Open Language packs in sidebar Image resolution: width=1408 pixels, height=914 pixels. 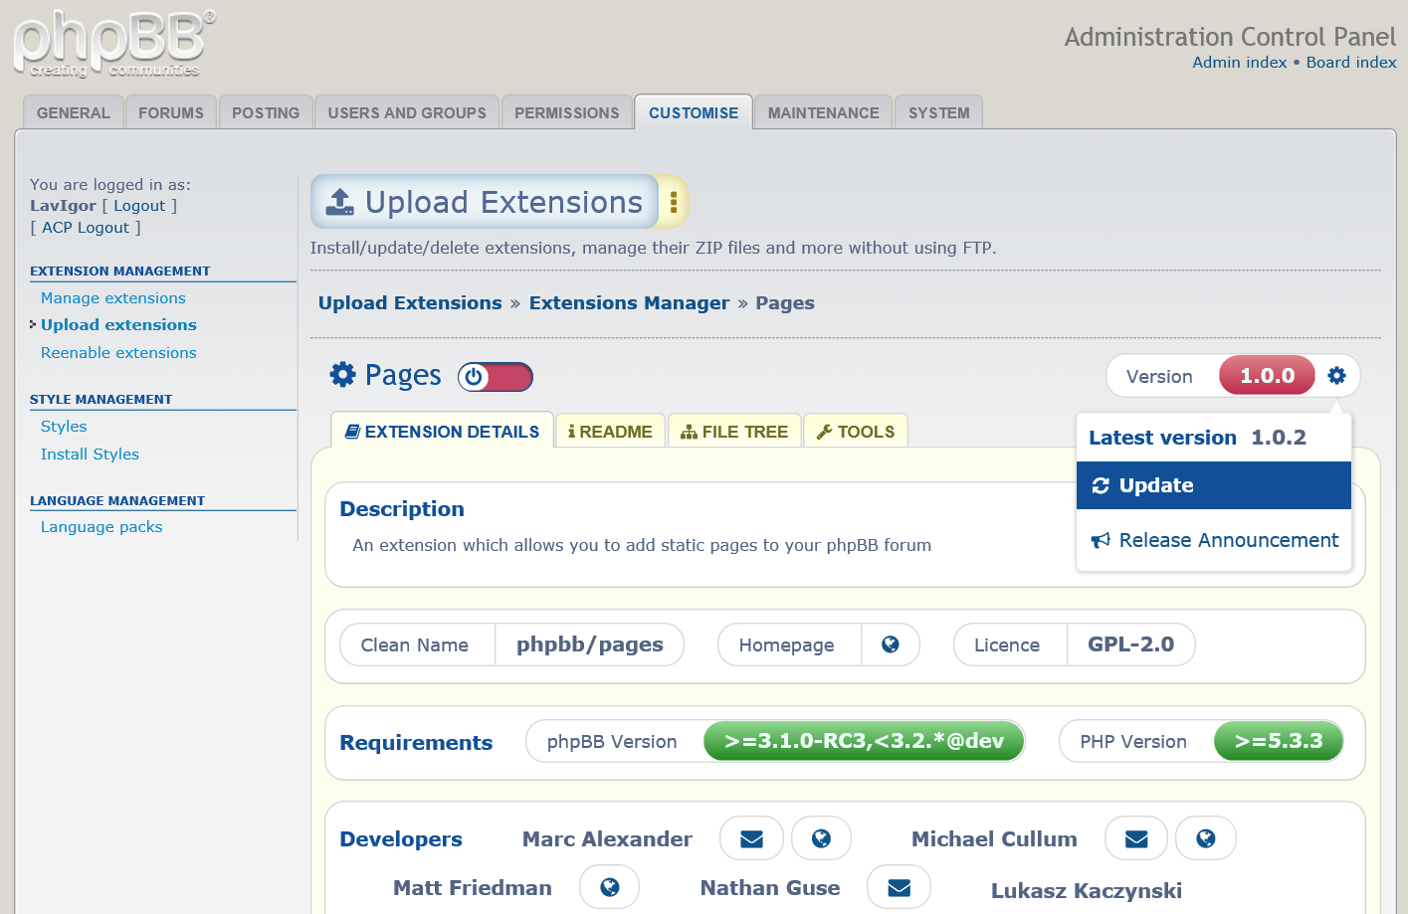(x=101, y=526)
